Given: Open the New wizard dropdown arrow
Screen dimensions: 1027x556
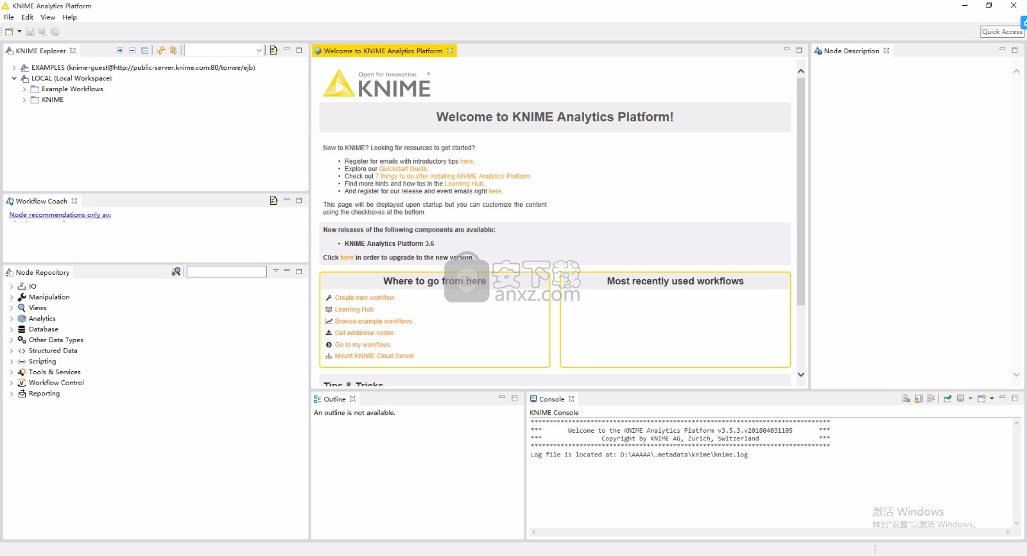Looking at the screenshot, I should coord(19,31).
